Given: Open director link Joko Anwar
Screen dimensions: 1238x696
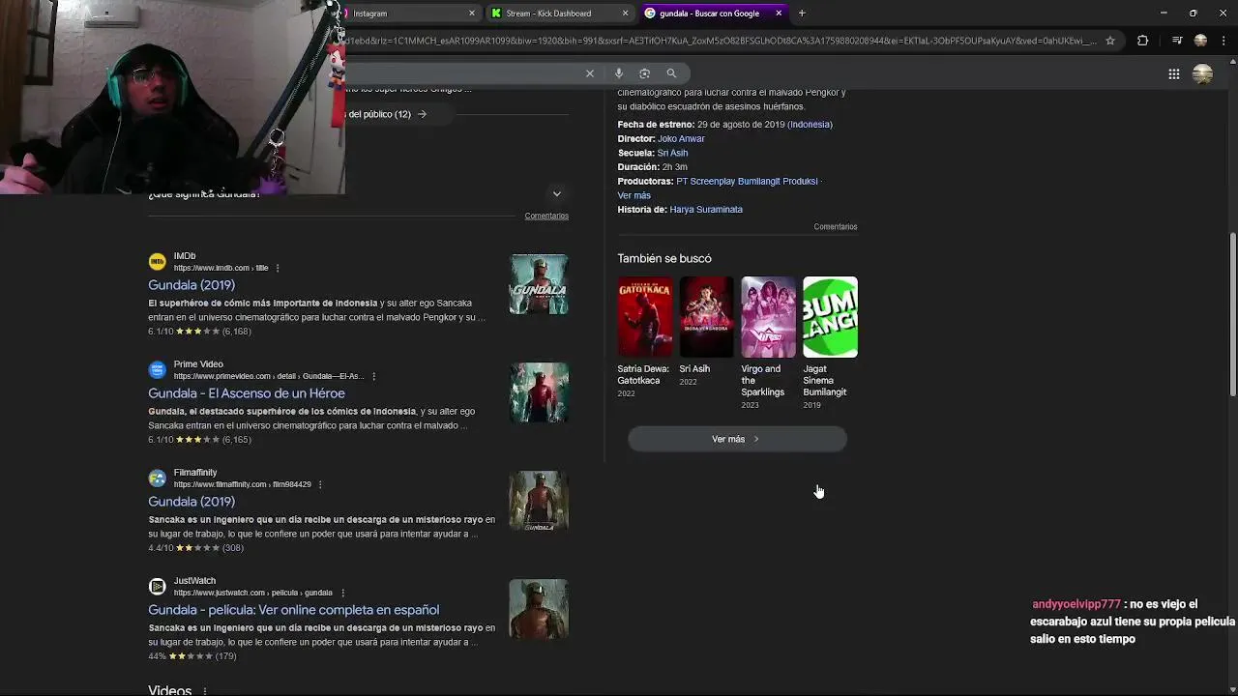Looking at the screenshot, I should pos(681,138).
